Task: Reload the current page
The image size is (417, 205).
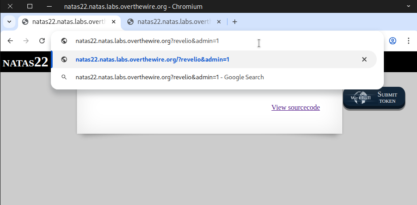Action: [42, 41]
